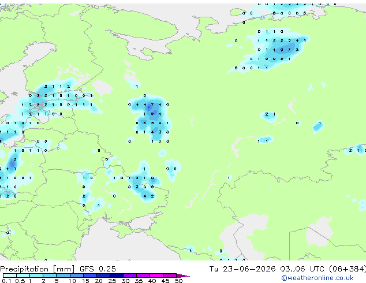Select the 45–50 mm legend swatch
The image size is (366, 283).
pos(170,275)
